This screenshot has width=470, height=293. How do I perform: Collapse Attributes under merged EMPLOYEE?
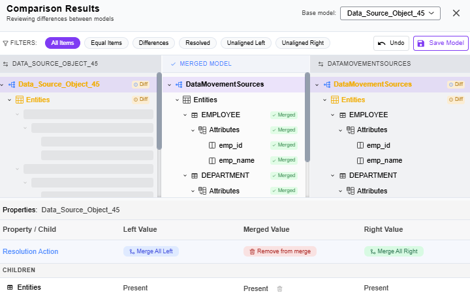(193, 130)
